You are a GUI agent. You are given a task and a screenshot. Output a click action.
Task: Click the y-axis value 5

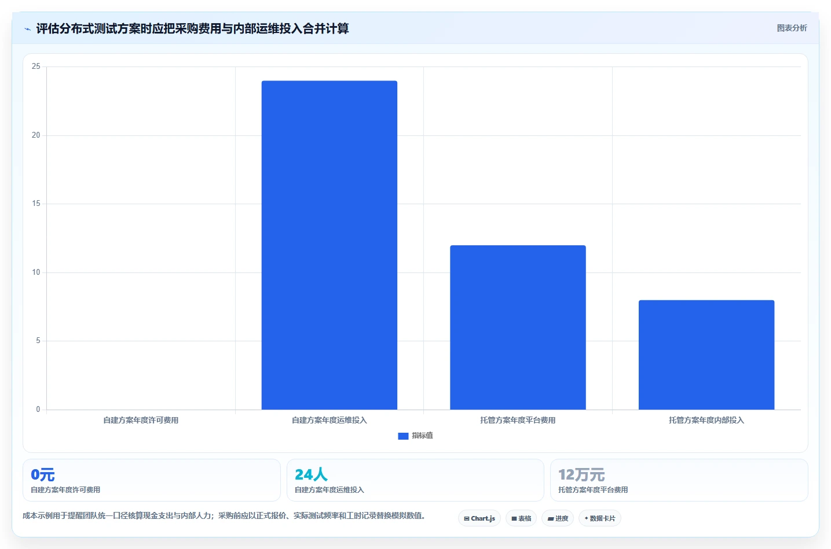click(x=38, y=341)
